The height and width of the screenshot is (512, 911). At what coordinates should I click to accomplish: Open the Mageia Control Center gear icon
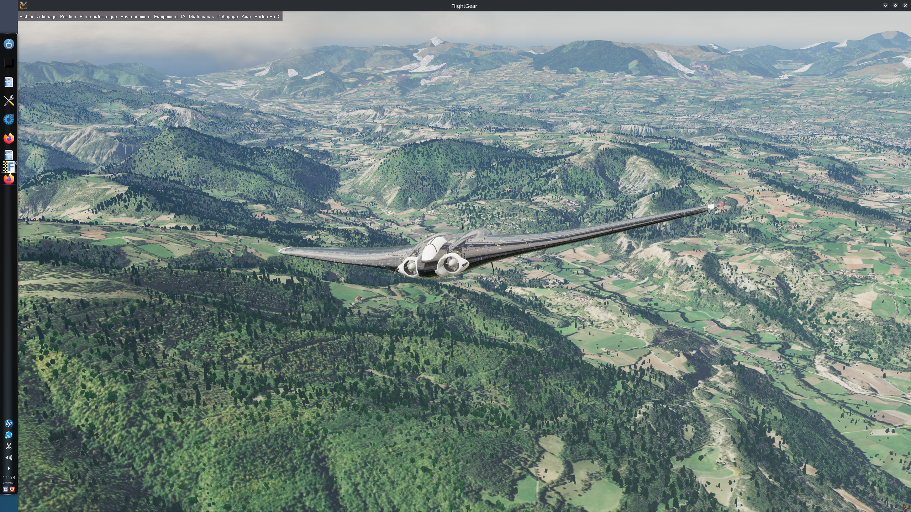(x=9, y=119)
